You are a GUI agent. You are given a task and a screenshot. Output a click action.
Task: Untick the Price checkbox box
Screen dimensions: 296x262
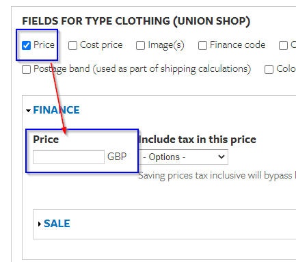26,45
